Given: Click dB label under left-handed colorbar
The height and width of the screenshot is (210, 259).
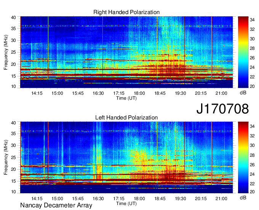Looking at the screenshot, I should click(x=243, y=197).
